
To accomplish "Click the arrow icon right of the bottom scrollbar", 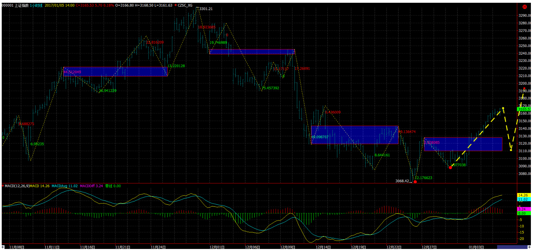I will pos(530,247).
